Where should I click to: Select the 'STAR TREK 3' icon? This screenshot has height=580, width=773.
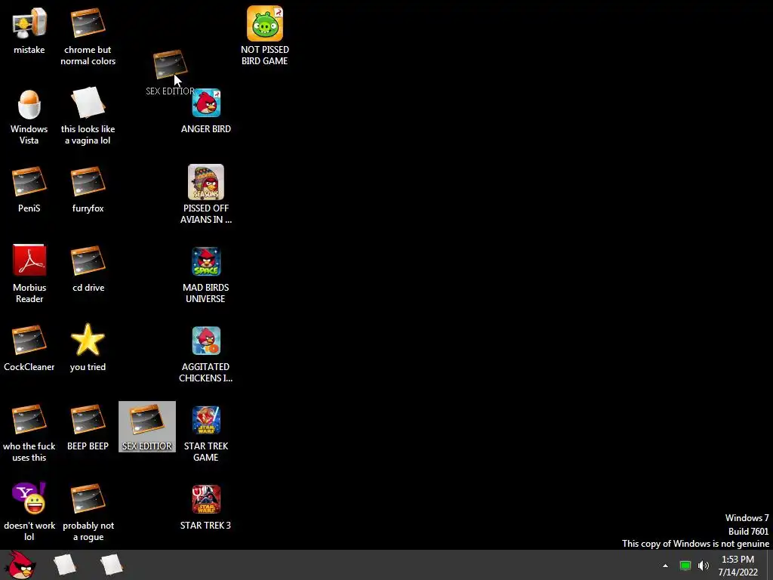(x=206, y=500)
